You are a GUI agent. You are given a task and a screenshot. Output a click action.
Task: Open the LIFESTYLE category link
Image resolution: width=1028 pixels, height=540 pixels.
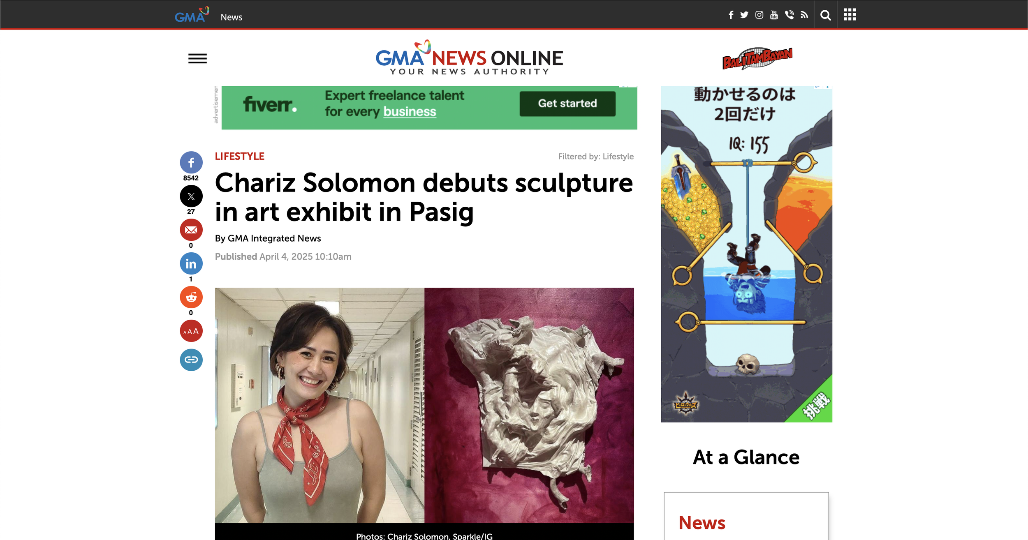tap(240, 157)
